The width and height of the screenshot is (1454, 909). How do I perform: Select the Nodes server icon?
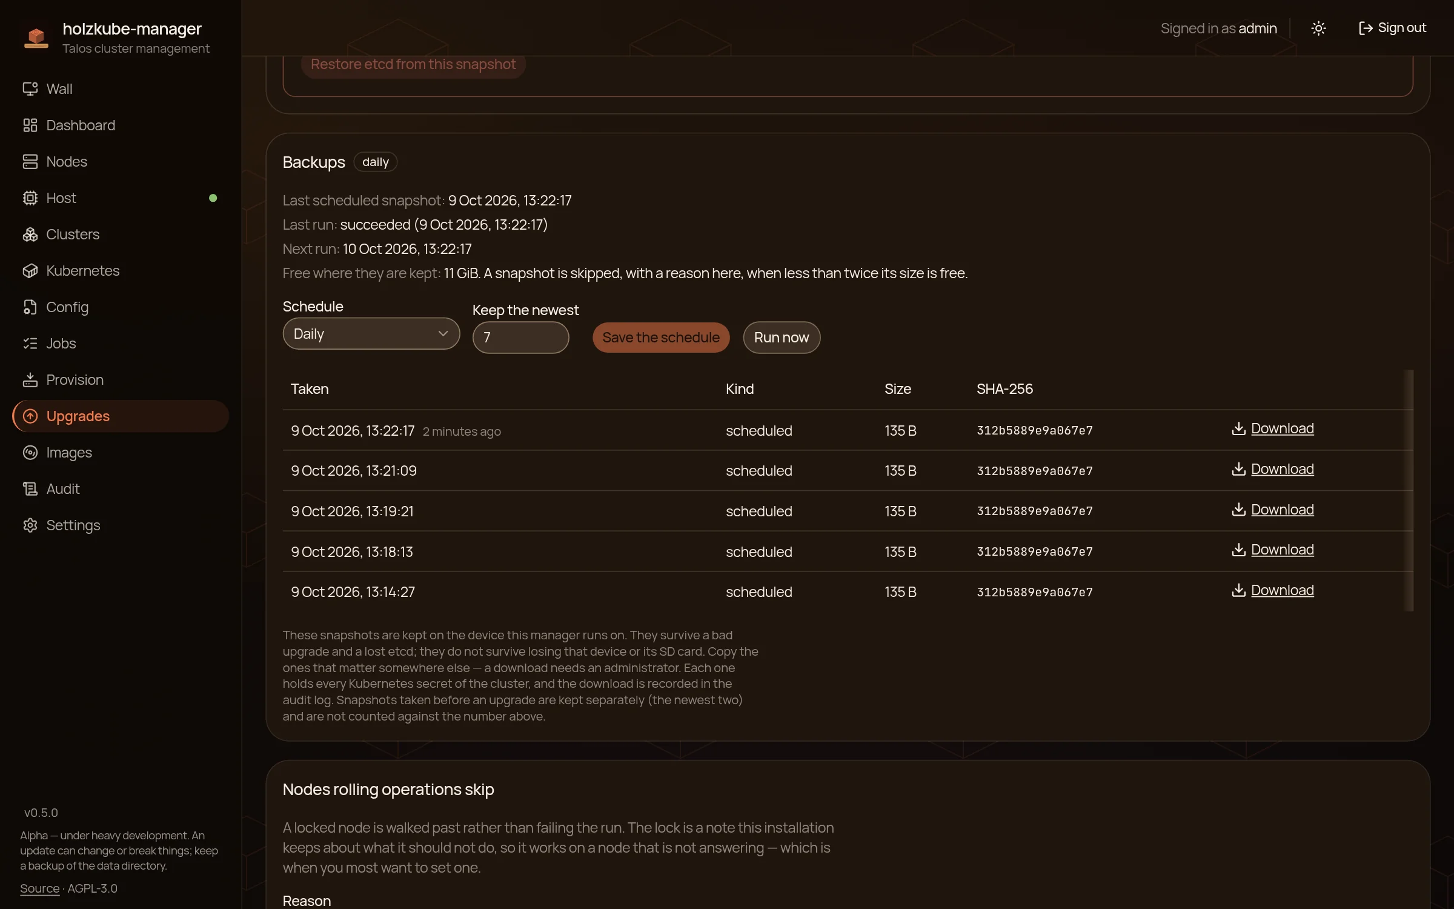[x=30, y=162]
